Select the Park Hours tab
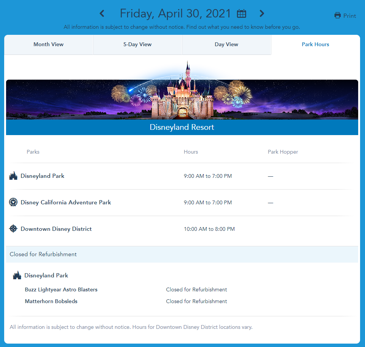 pyautogui.click(x=315, y=45)
